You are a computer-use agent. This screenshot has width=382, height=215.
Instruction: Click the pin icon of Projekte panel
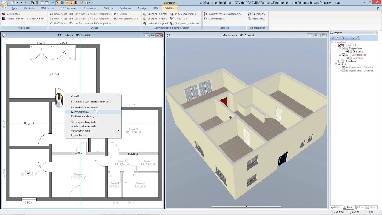[x=376, y=33]
